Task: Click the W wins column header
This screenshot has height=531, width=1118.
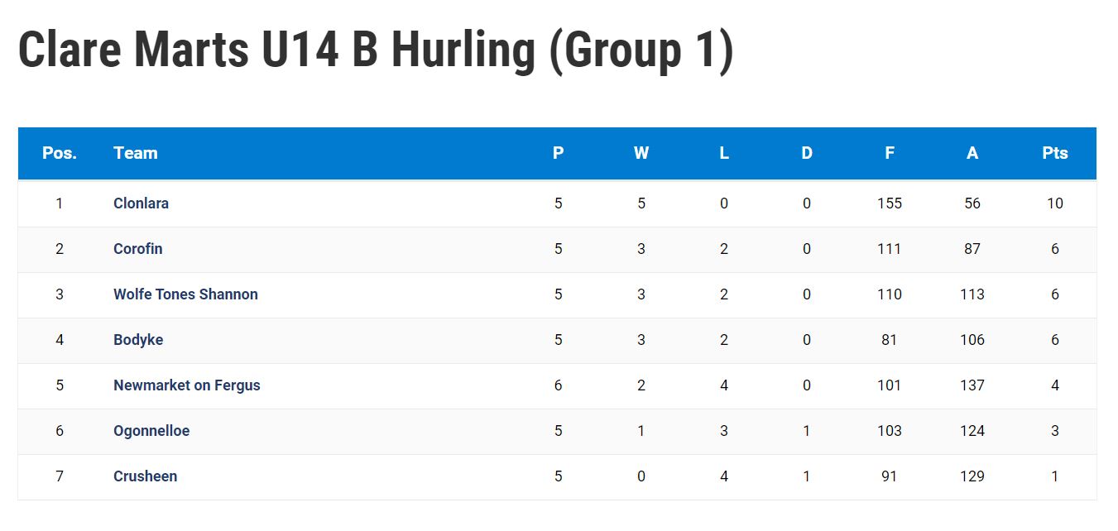Action: tap(641, 153)
